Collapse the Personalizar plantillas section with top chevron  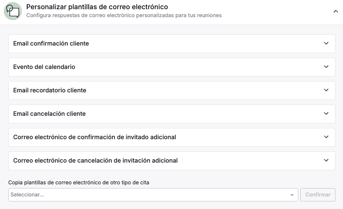coord(335,11)
